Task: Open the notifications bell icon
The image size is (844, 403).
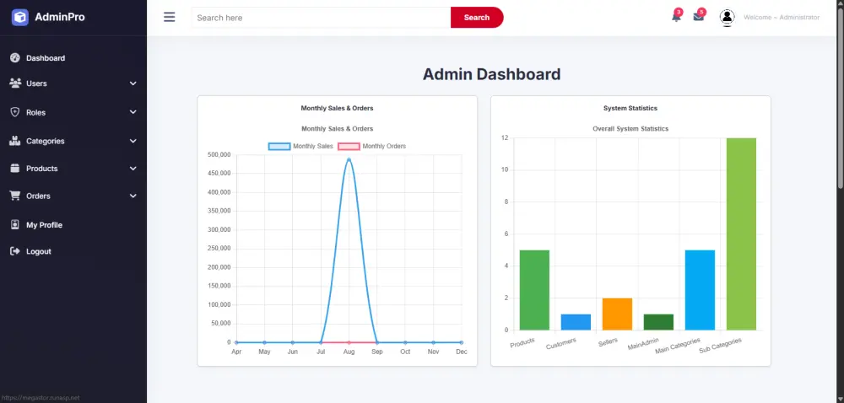Action: coord(676,17)
